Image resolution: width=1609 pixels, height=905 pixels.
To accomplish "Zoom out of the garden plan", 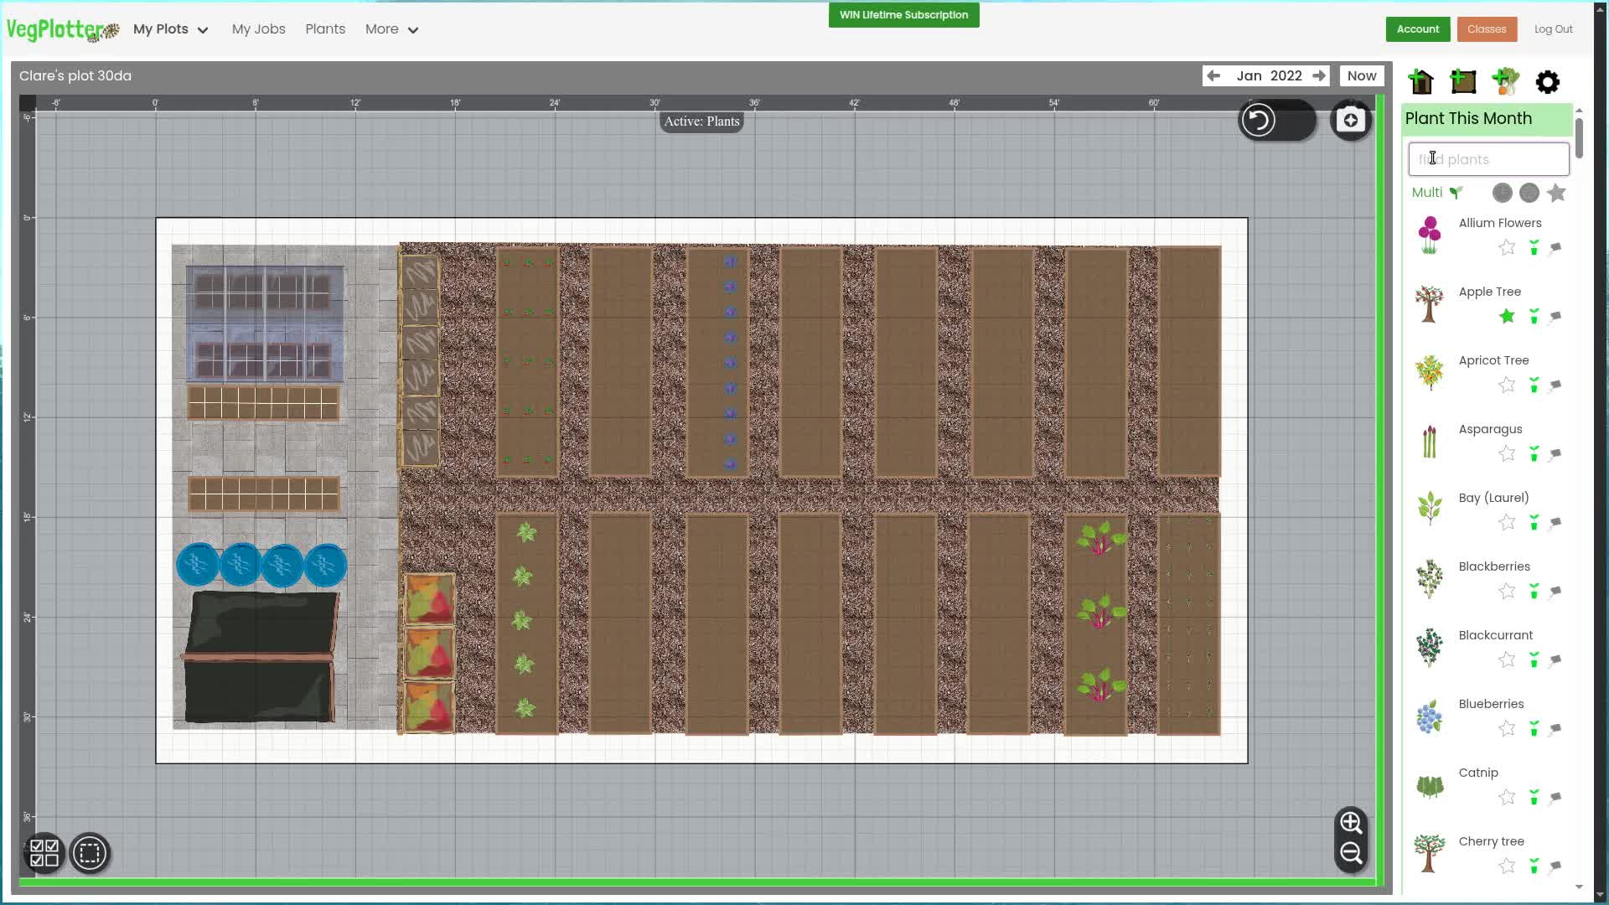I will pyautogui.click(x=1350, y=853).
